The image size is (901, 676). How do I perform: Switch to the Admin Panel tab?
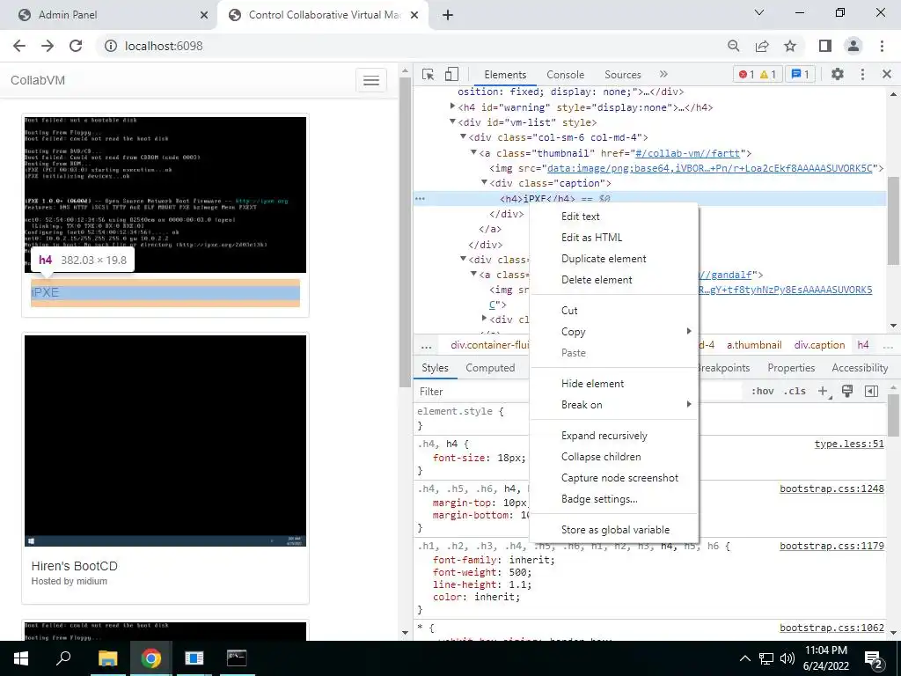[x=108, y=15]
